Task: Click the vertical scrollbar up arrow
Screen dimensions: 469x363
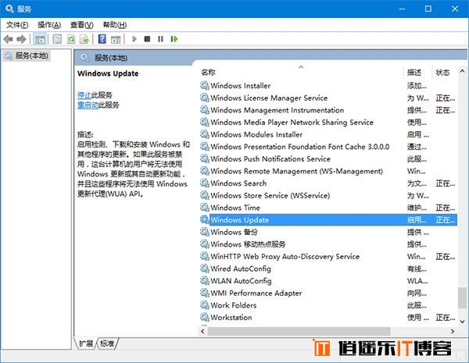Action: point(462,71)
